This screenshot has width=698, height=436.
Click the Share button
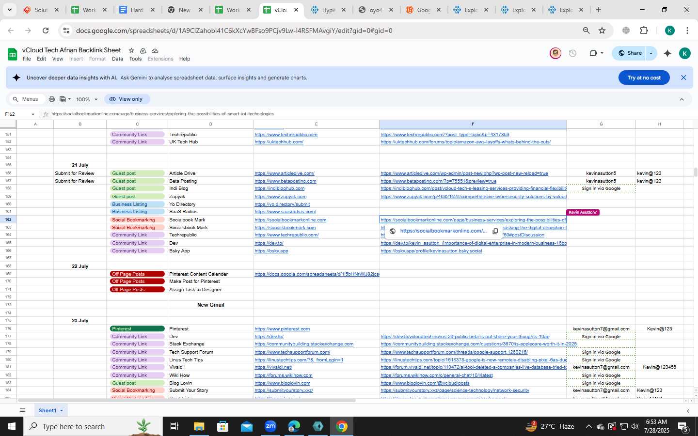(630, 53)
